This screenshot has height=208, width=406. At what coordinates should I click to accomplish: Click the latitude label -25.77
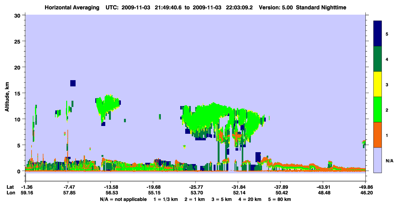click(195, 187)
